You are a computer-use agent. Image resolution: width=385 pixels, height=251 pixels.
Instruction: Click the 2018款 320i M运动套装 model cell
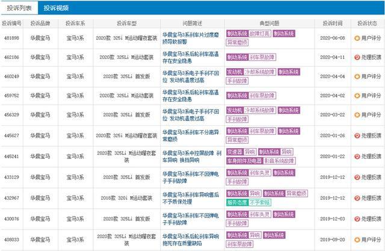pos(126,198)
